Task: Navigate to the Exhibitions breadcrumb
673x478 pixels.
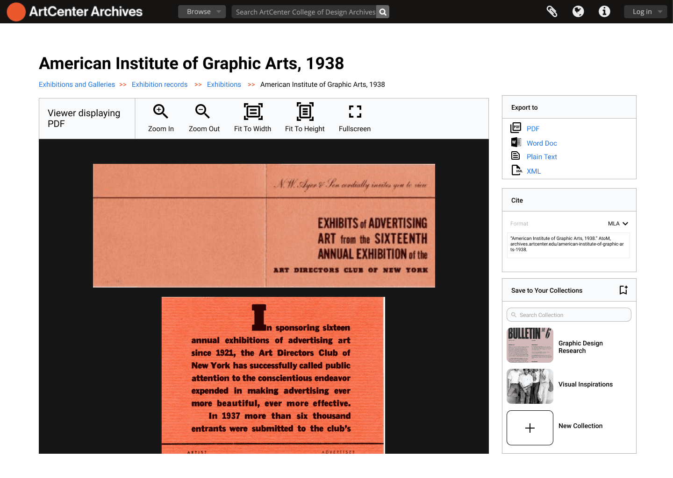Action: click(x=224, y=84)
